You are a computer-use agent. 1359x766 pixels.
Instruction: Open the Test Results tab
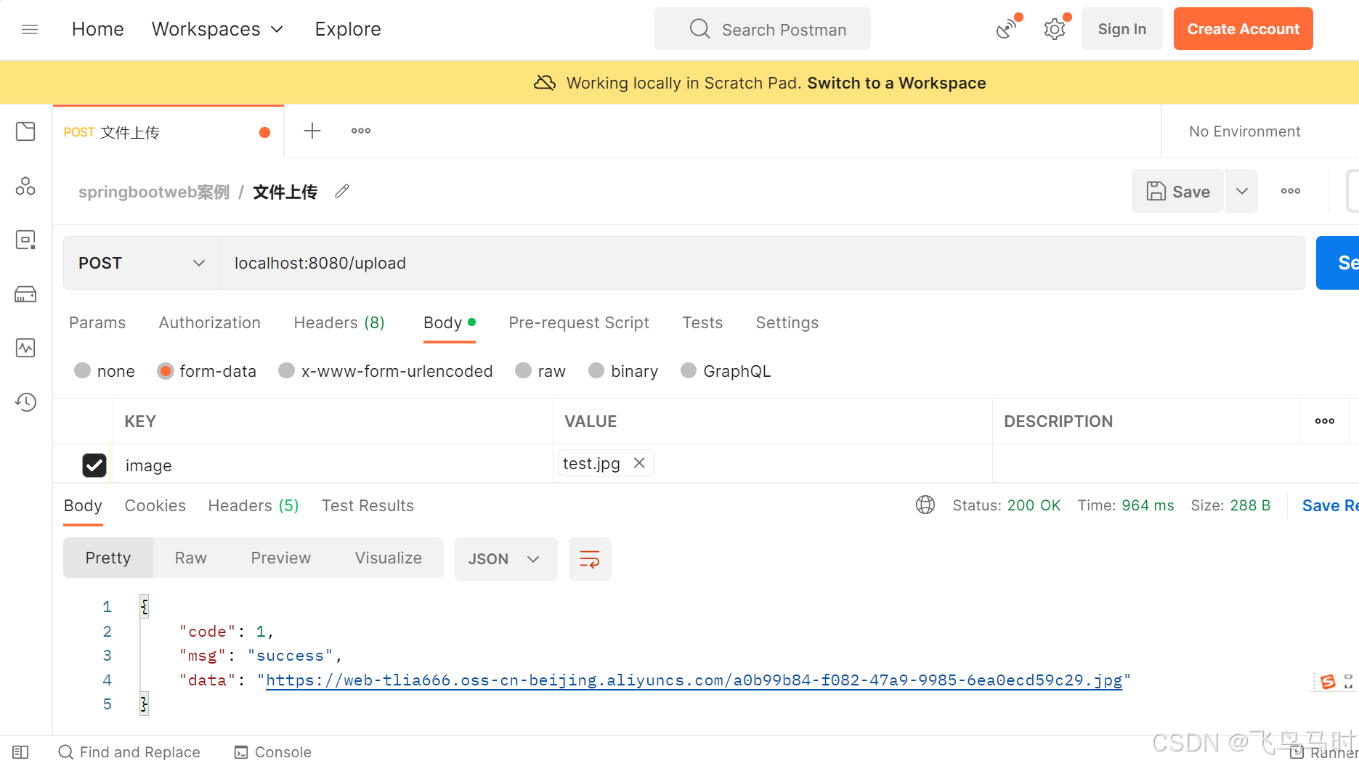(368, 505)
